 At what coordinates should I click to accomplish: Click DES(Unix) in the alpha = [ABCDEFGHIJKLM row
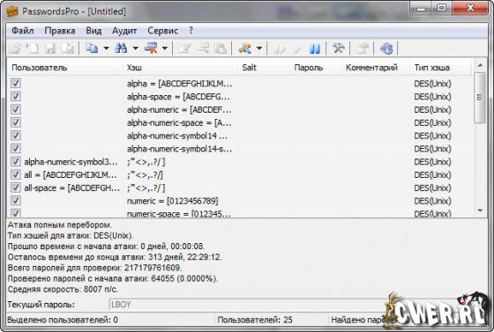(432, 84)
